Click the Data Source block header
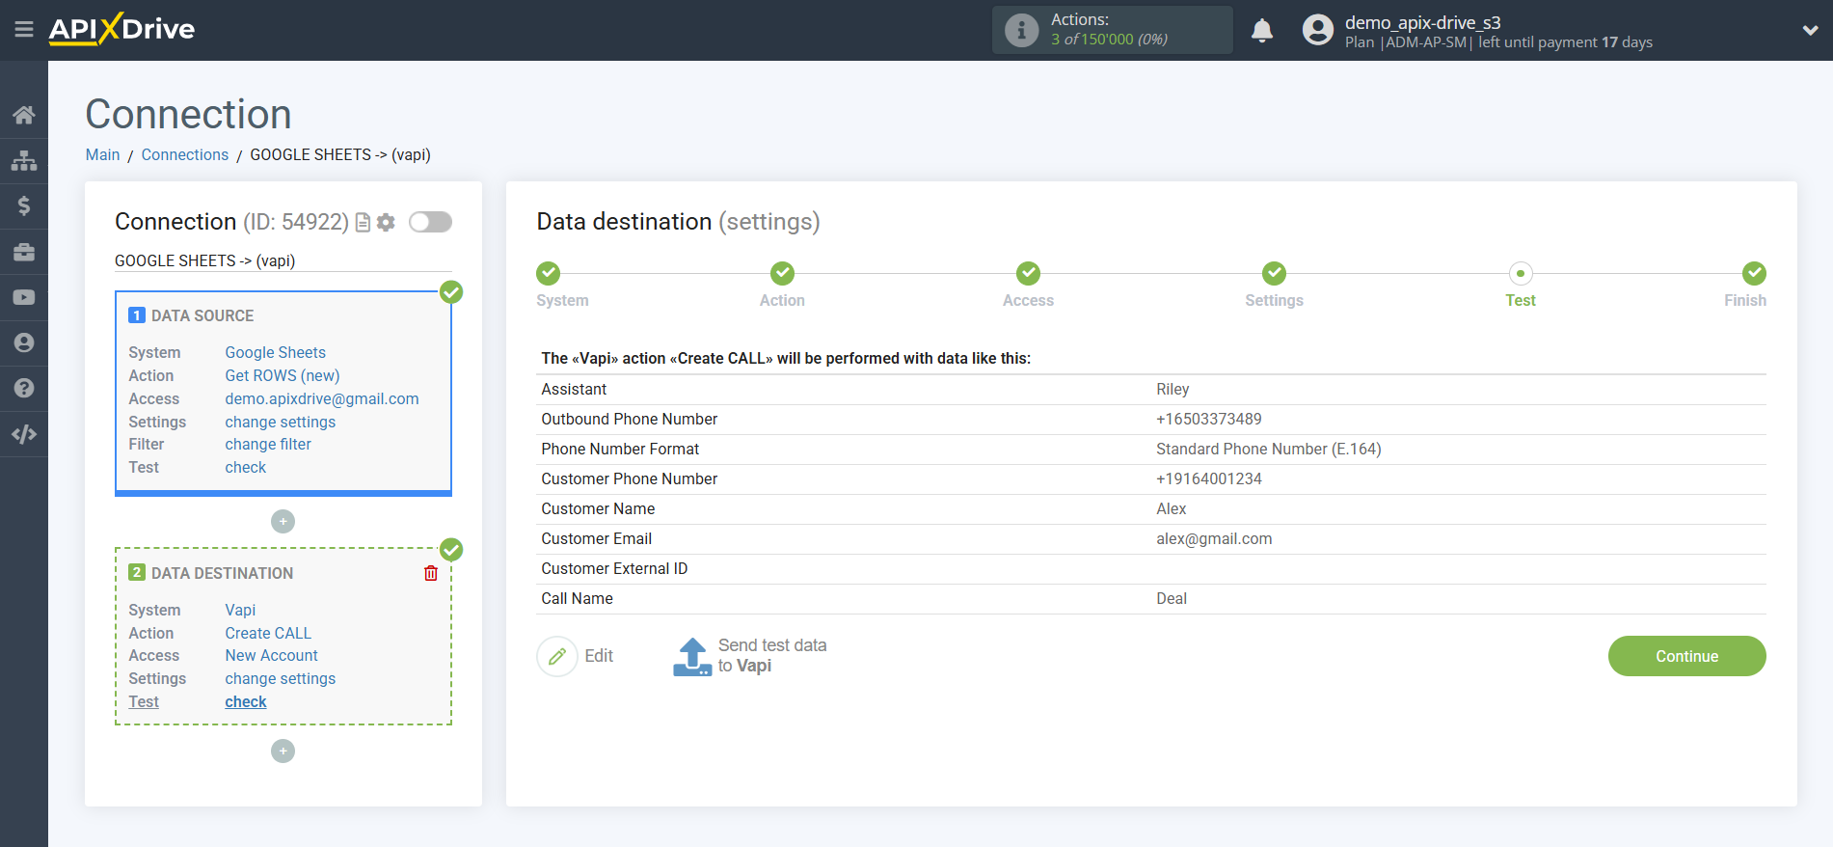 point(202,315)
